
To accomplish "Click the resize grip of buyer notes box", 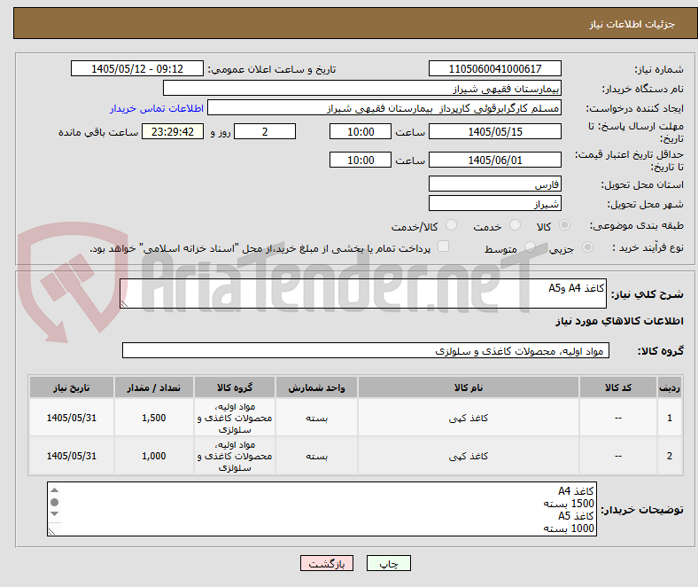I will pyautogui.click(x=51, y=532).
